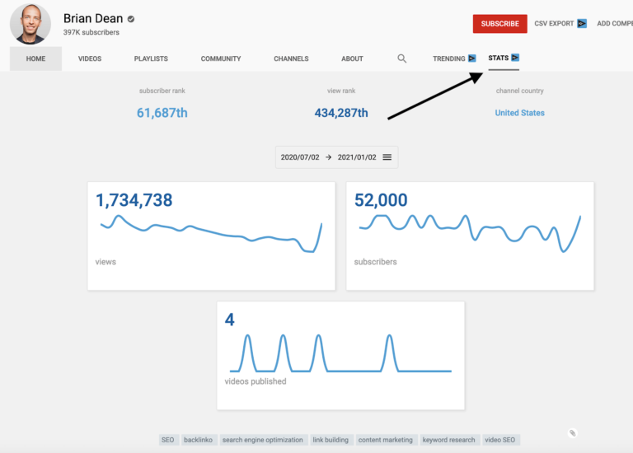Viewport: 633px width, 453px height.
Task: Click the 397K subscribers text
Action: 91,32
